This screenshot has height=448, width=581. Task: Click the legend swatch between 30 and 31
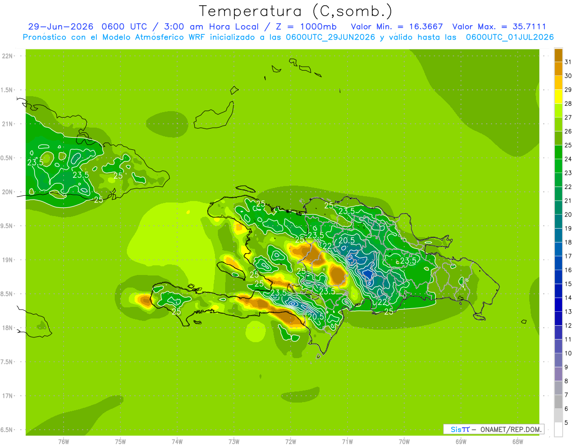pos(558,69)
